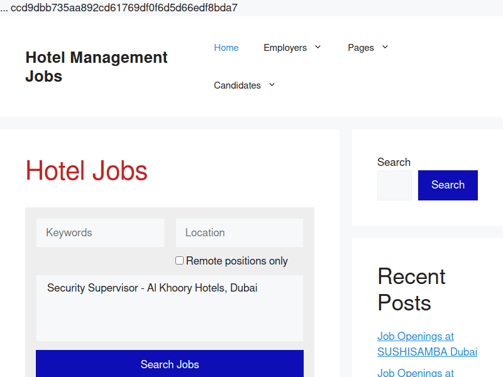Select the job results list box

coord(170,308)
